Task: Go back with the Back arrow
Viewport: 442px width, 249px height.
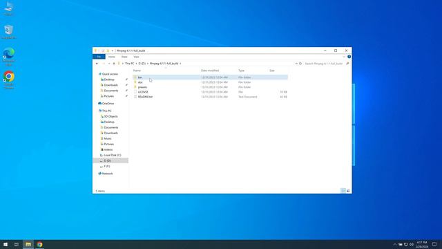Action: point(97,64)
